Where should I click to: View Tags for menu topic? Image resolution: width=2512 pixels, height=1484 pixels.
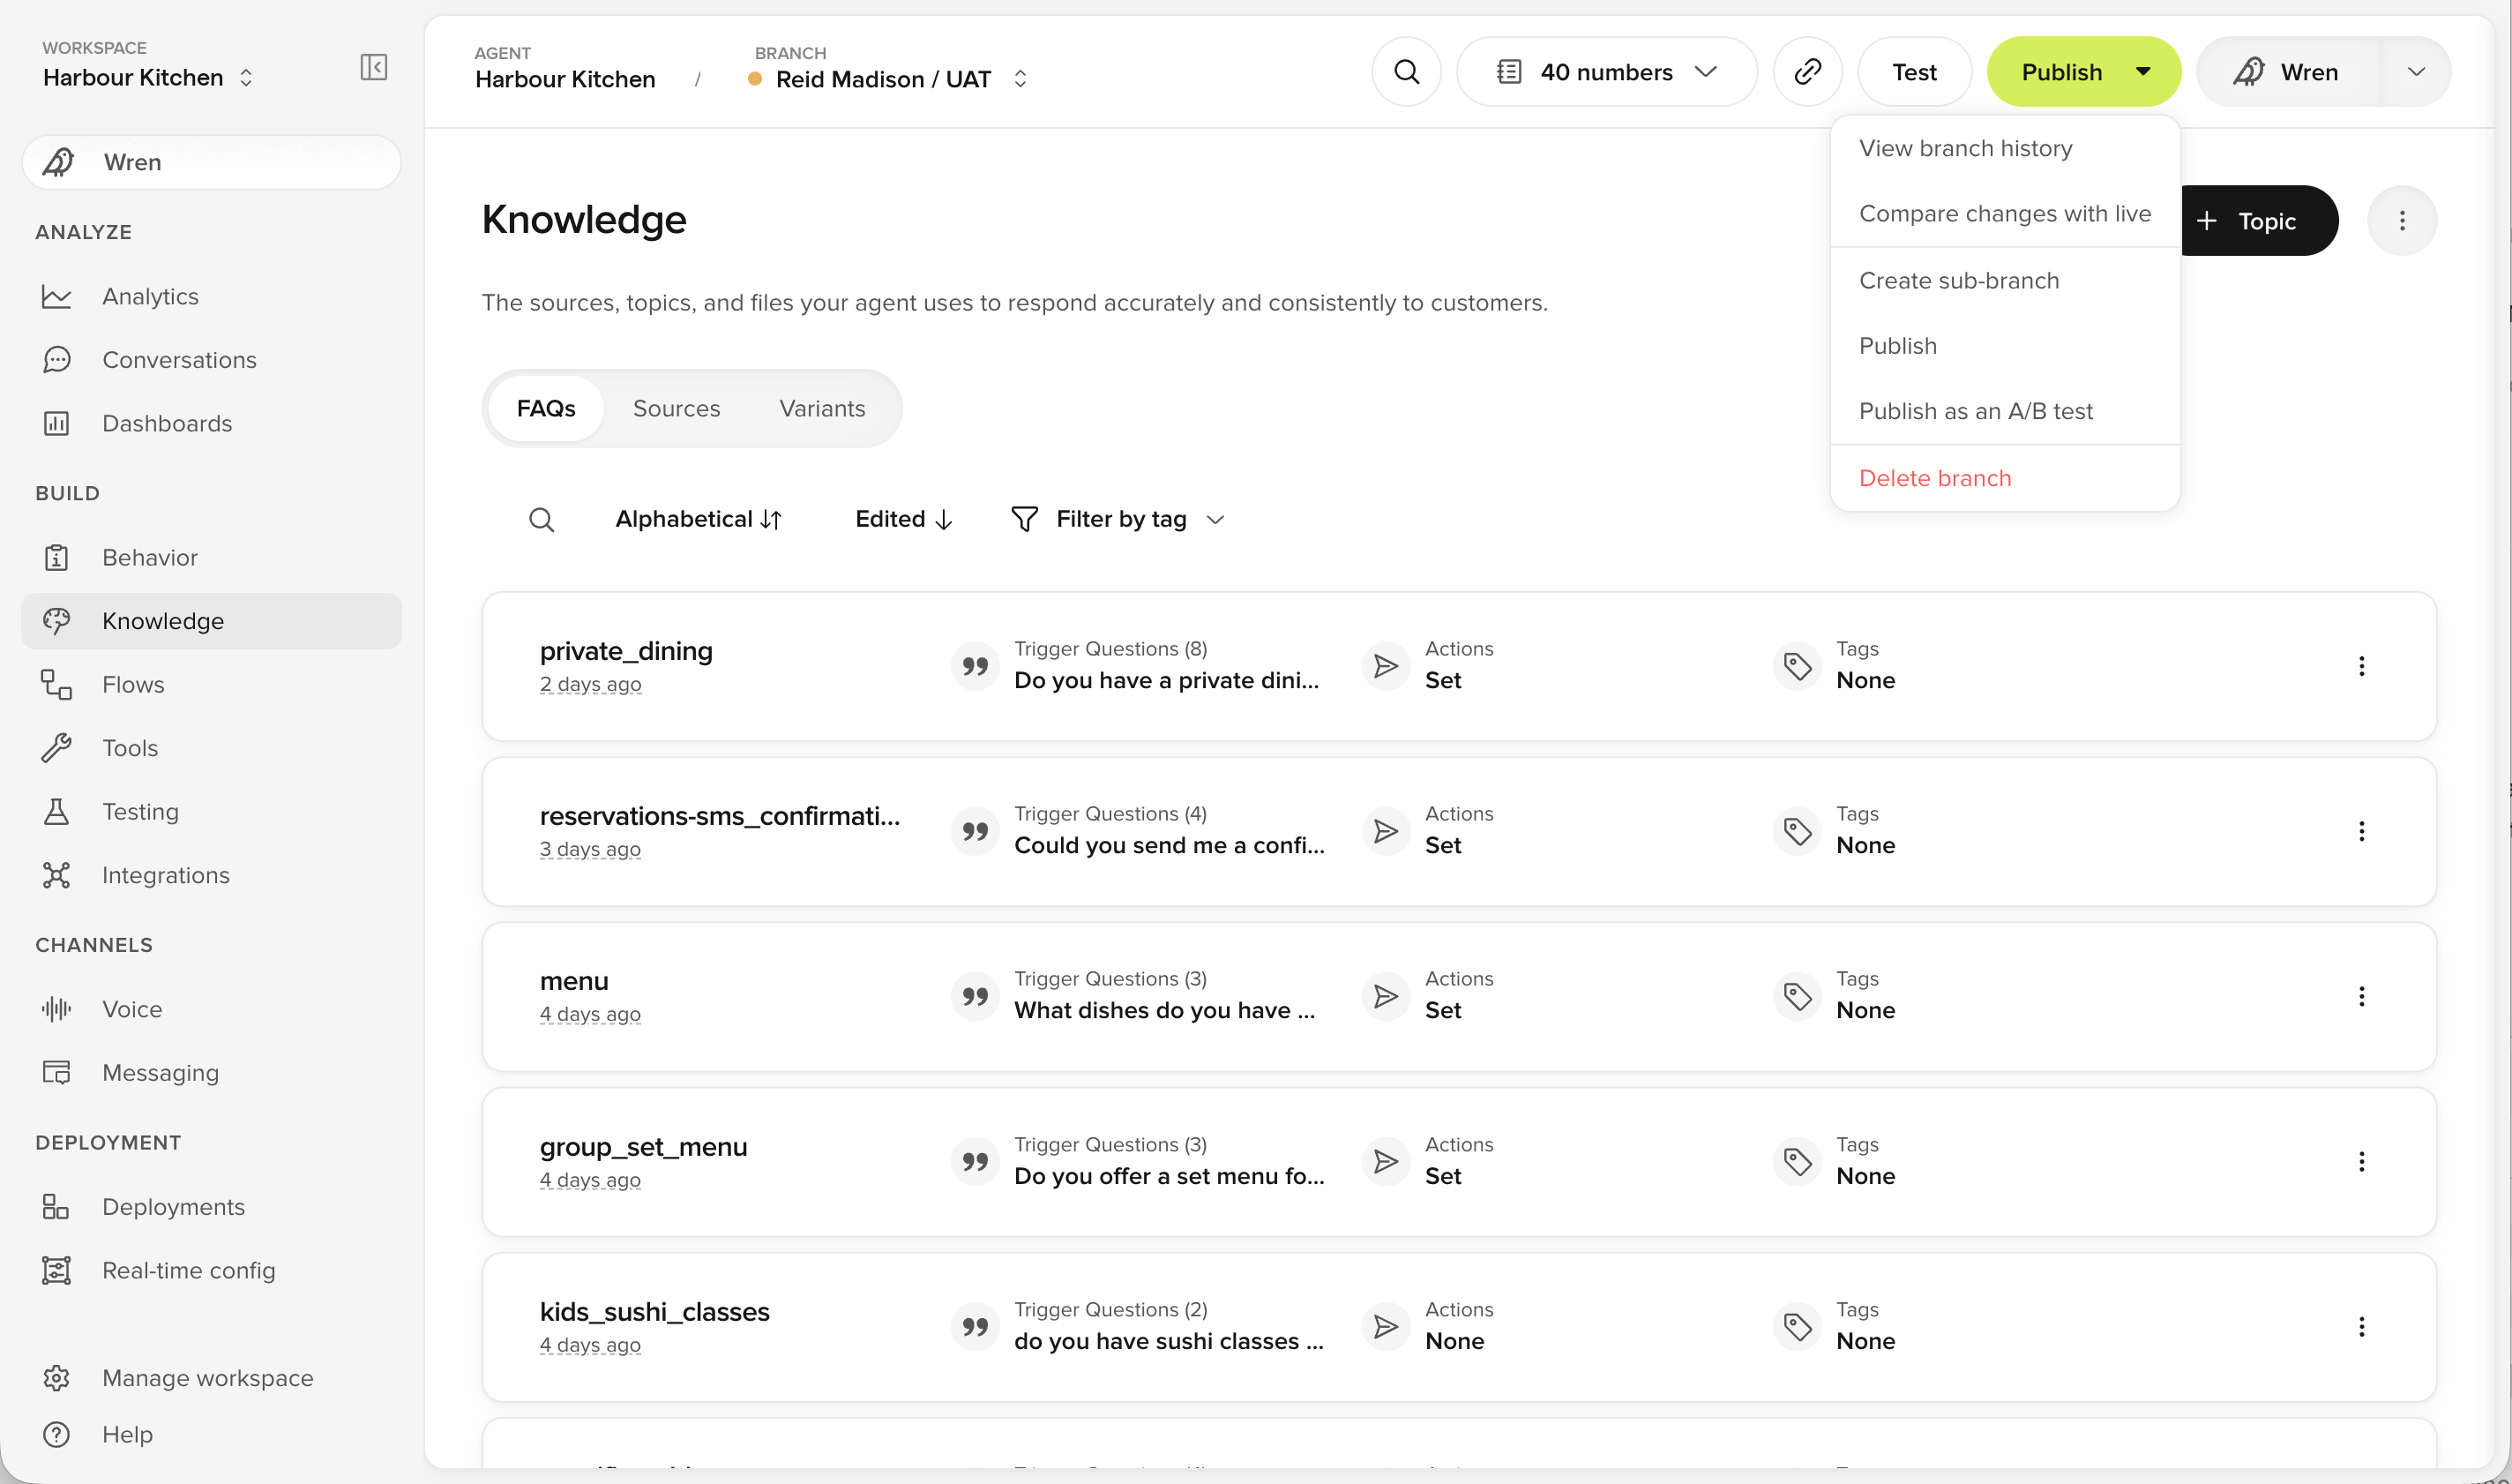point(1836,996)
